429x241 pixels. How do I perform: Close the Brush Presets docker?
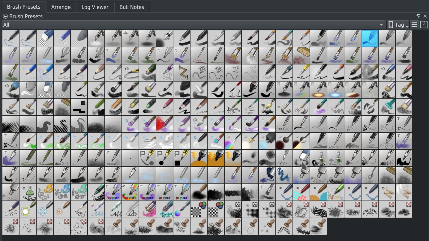pyautogui.click(x=425, y=16)
